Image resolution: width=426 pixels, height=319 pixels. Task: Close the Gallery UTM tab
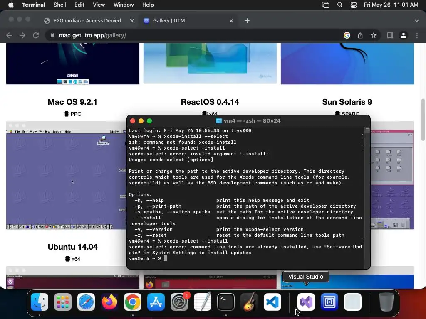click(231, 21)
